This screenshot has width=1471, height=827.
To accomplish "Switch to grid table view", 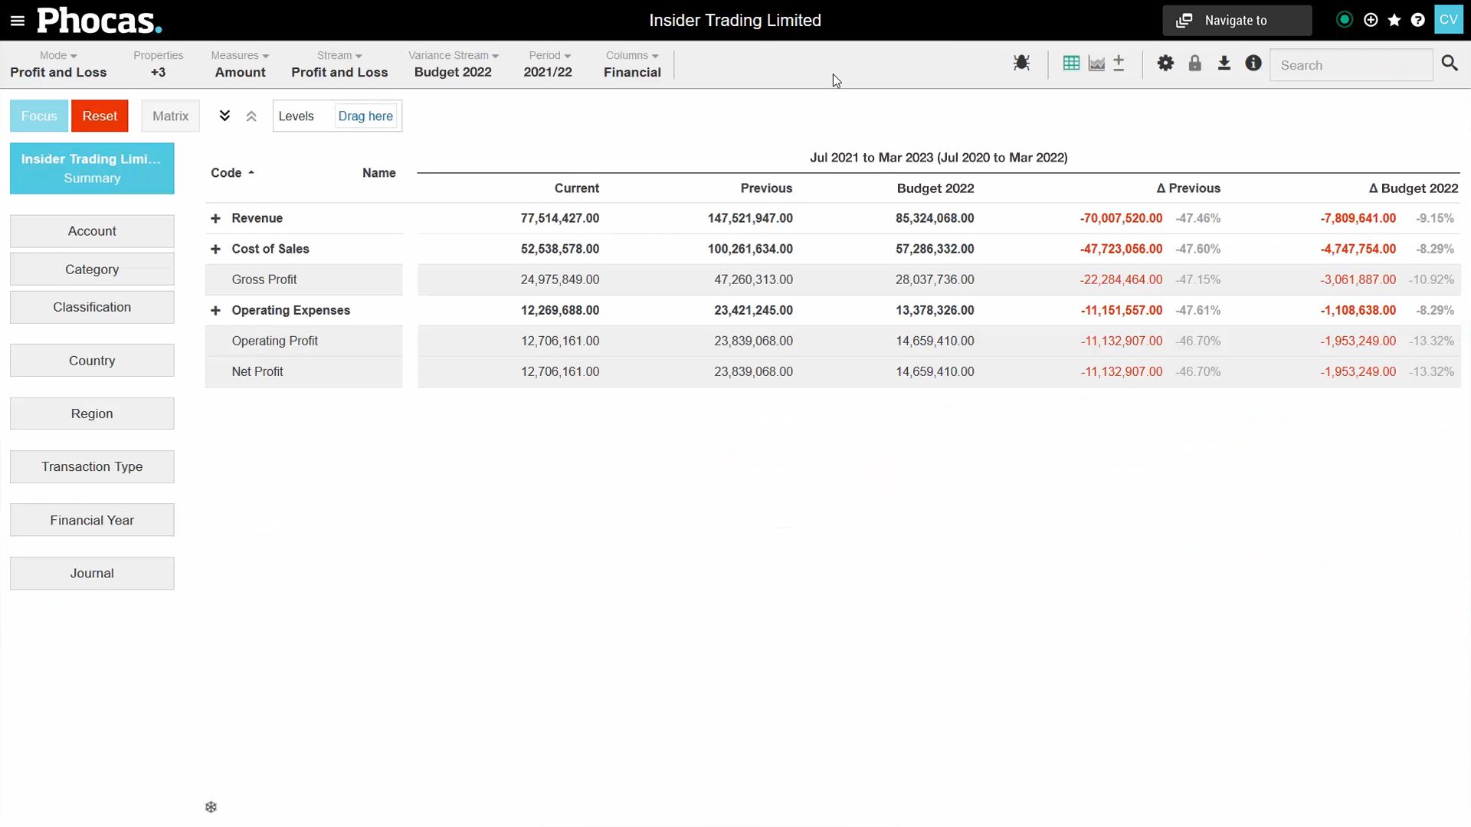I will (1070, 63).
